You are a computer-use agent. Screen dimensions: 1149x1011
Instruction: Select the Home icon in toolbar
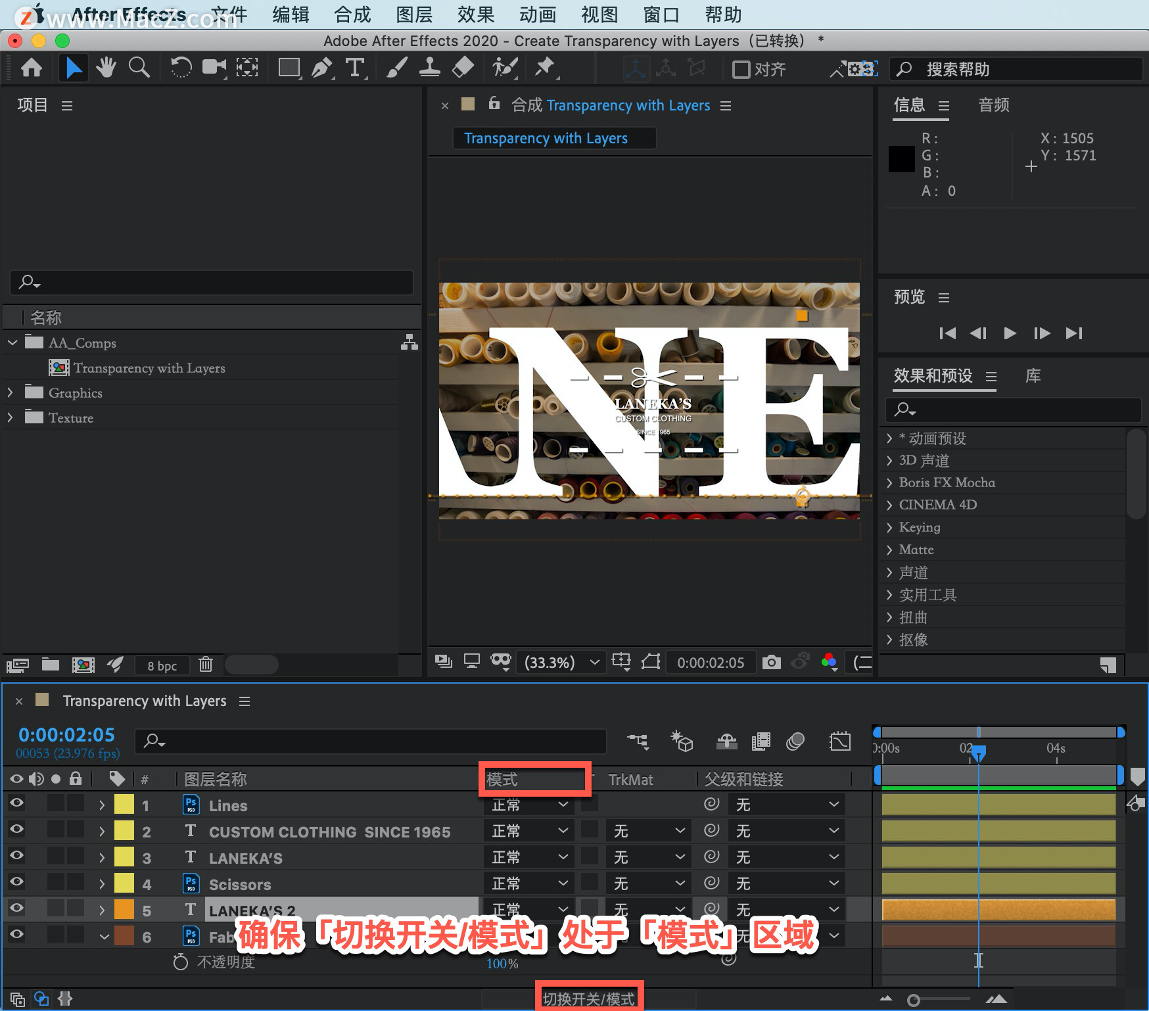click(x=32, y=68)
